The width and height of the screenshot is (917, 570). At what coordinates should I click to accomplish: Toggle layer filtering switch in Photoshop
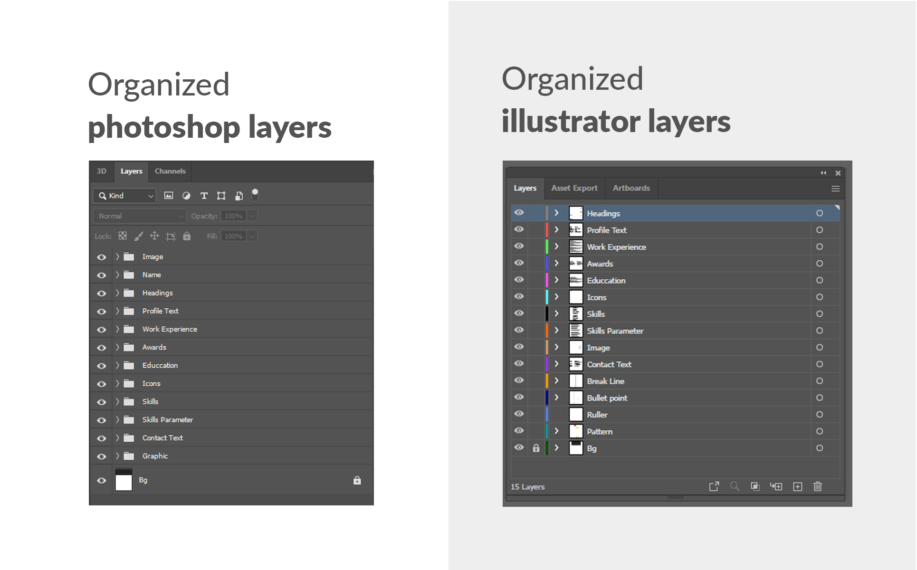[x=255, y=195]
